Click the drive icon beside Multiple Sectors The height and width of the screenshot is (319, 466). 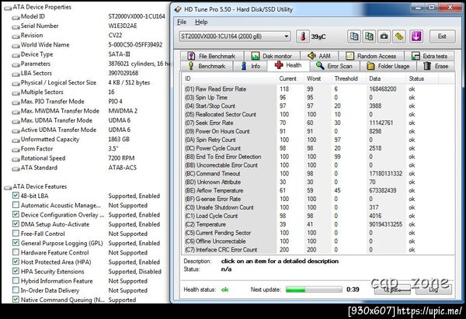click(16, 93)
